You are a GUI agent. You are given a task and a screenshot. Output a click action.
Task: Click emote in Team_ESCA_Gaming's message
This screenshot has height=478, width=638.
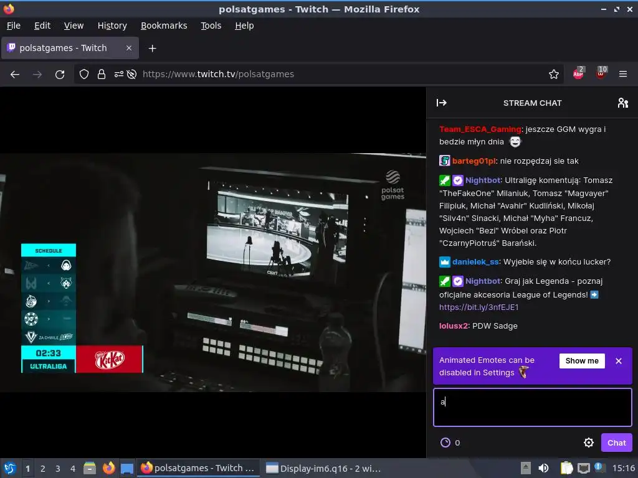(x=515, y=141)
